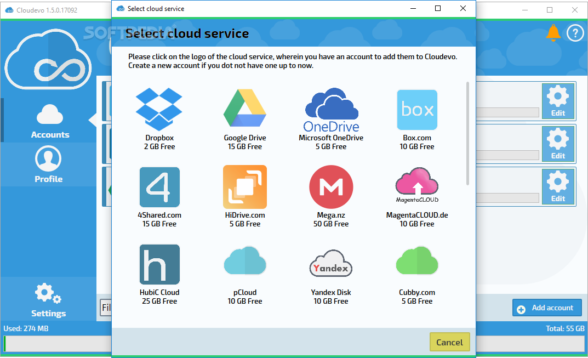Click the 'Mega.nz' name label

click(331, 215)
